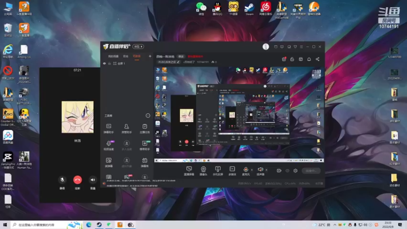407x229 pixels.
Task: Select the orange highlighted third scene tab
Action: point(136,56)
